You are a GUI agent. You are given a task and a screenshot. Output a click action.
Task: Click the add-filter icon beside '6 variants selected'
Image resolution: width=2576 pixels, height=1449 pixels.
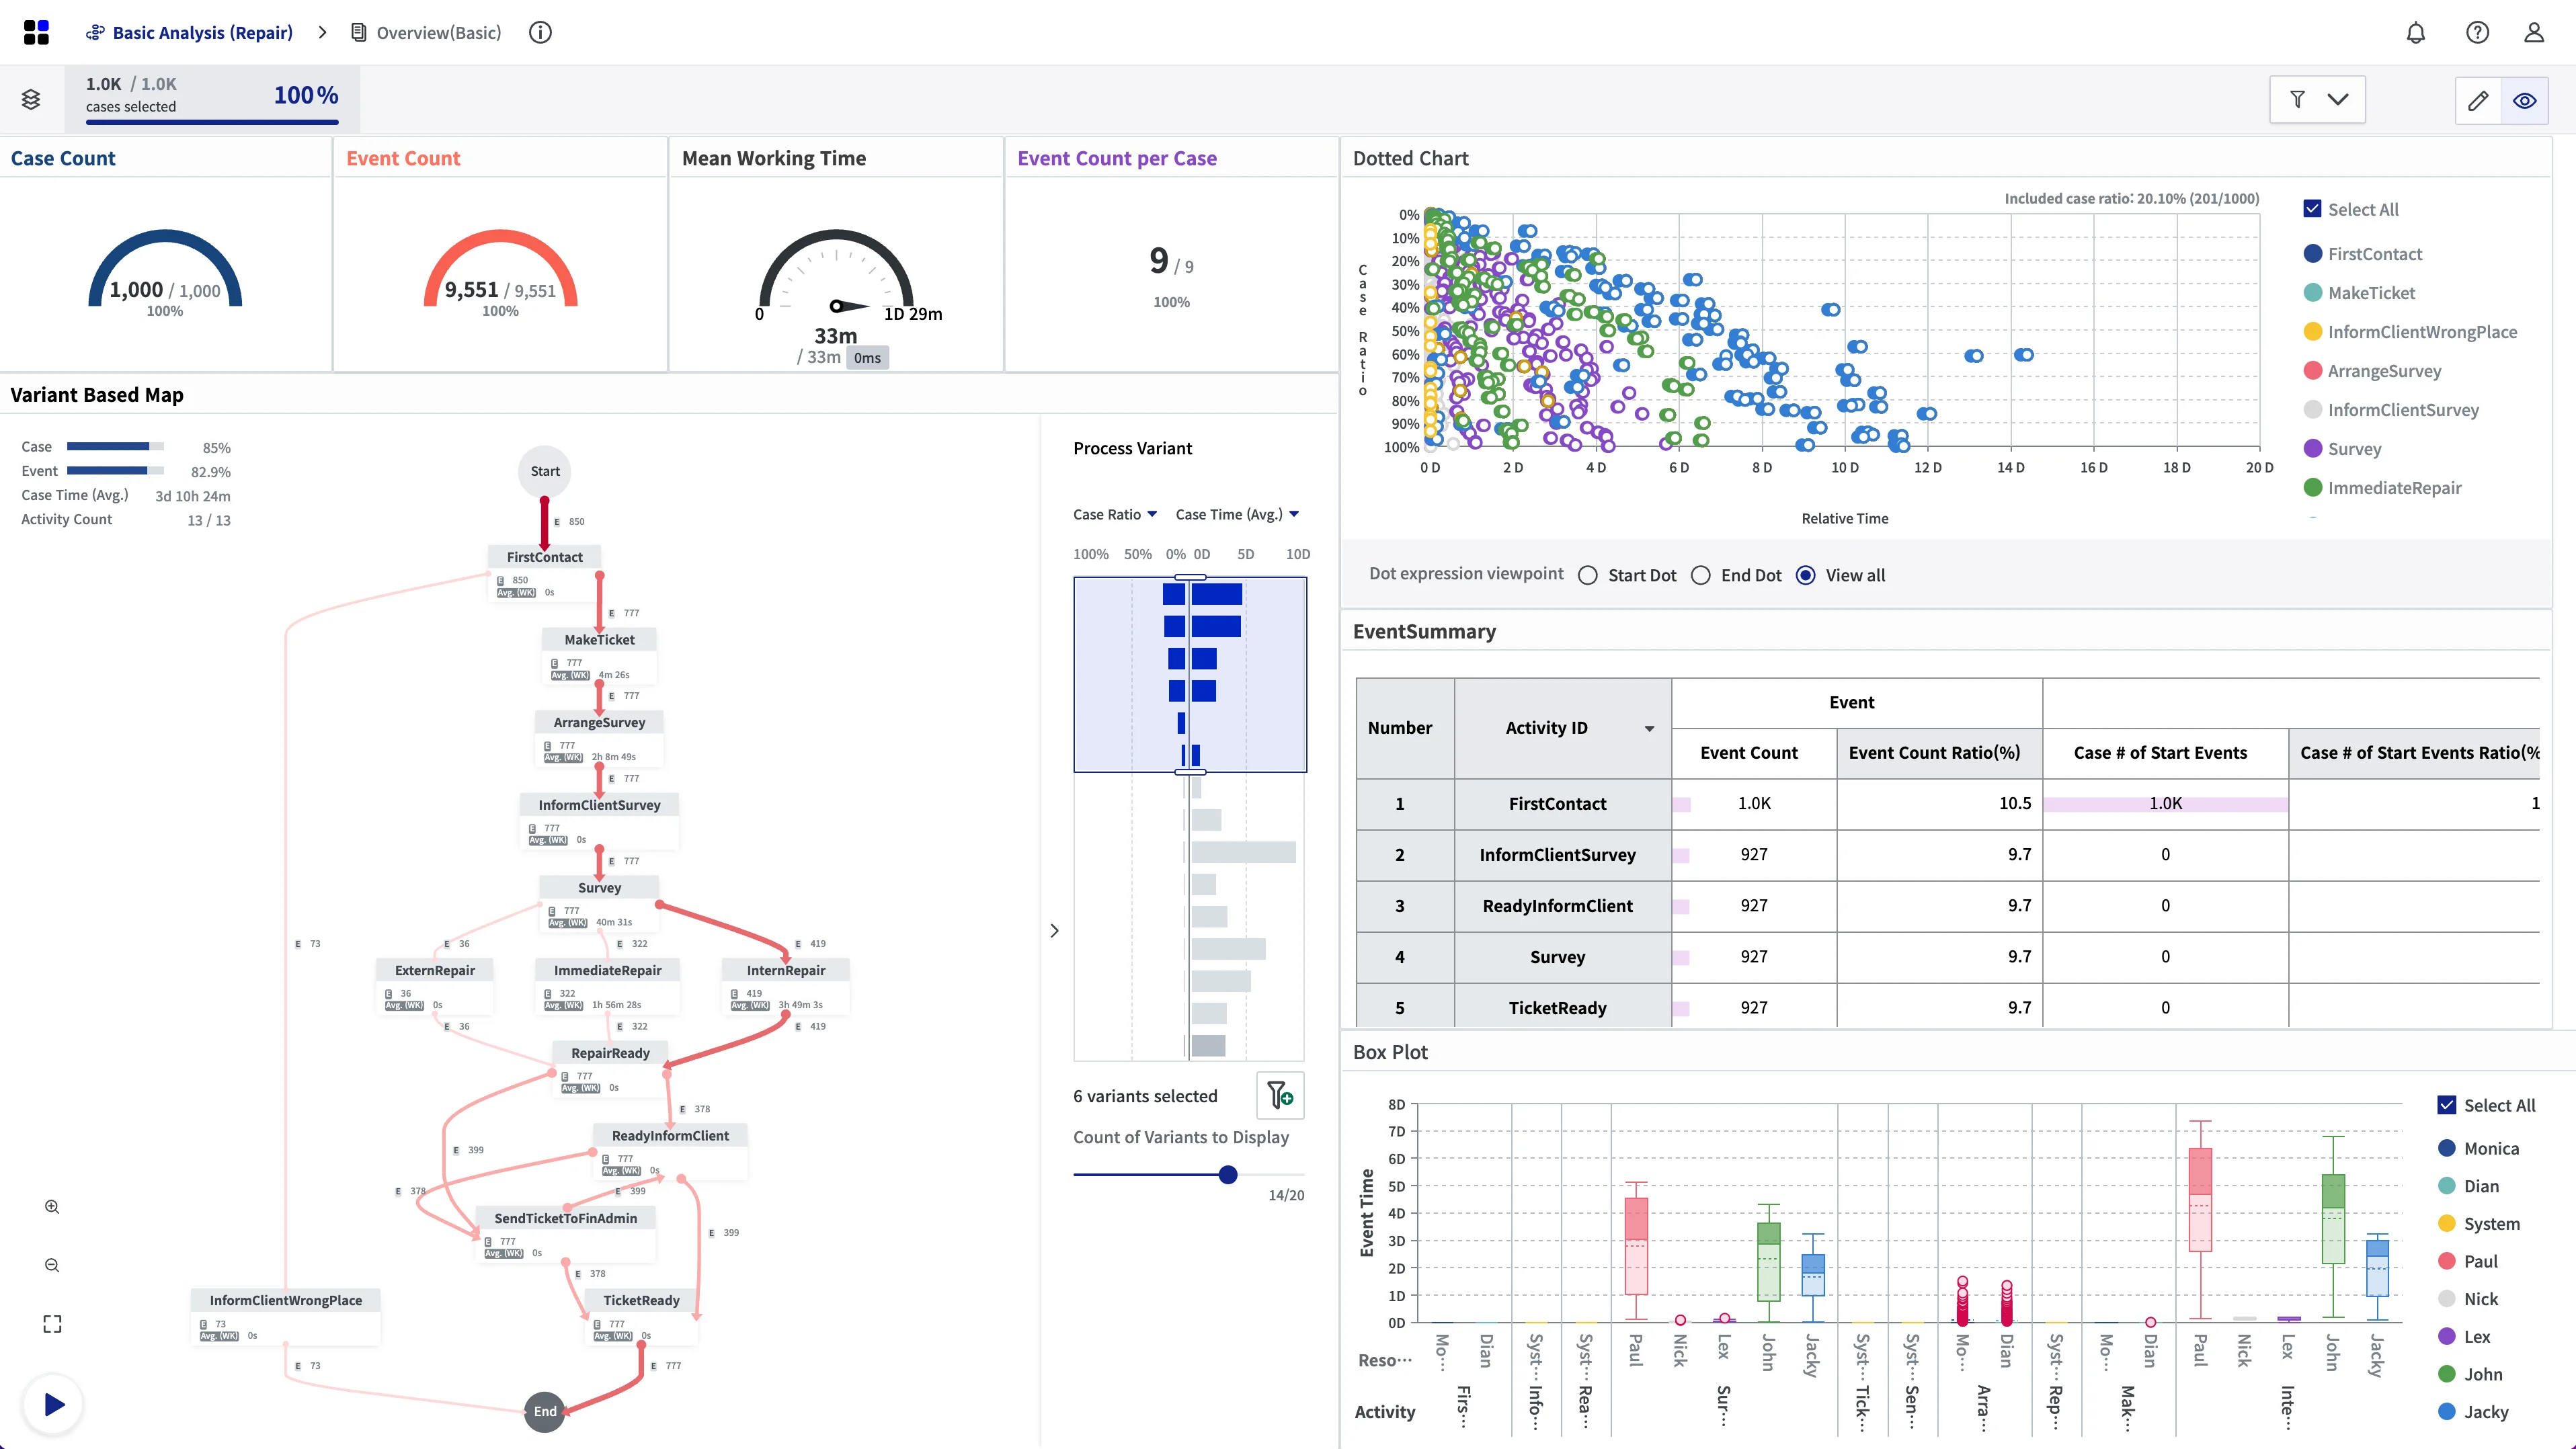pyautogui.click(x=1280, y=1096)
